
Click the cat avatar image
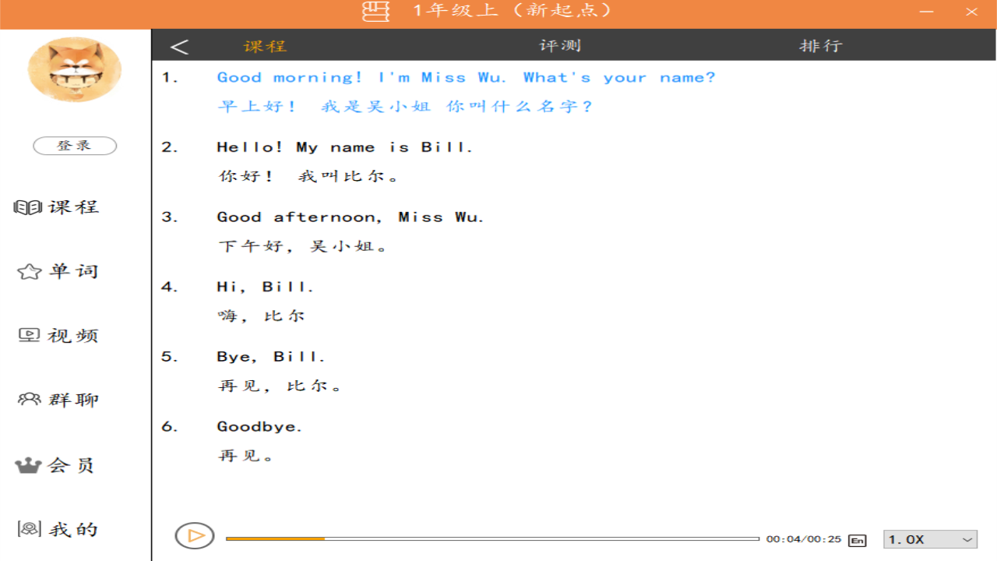coord(74,69)
